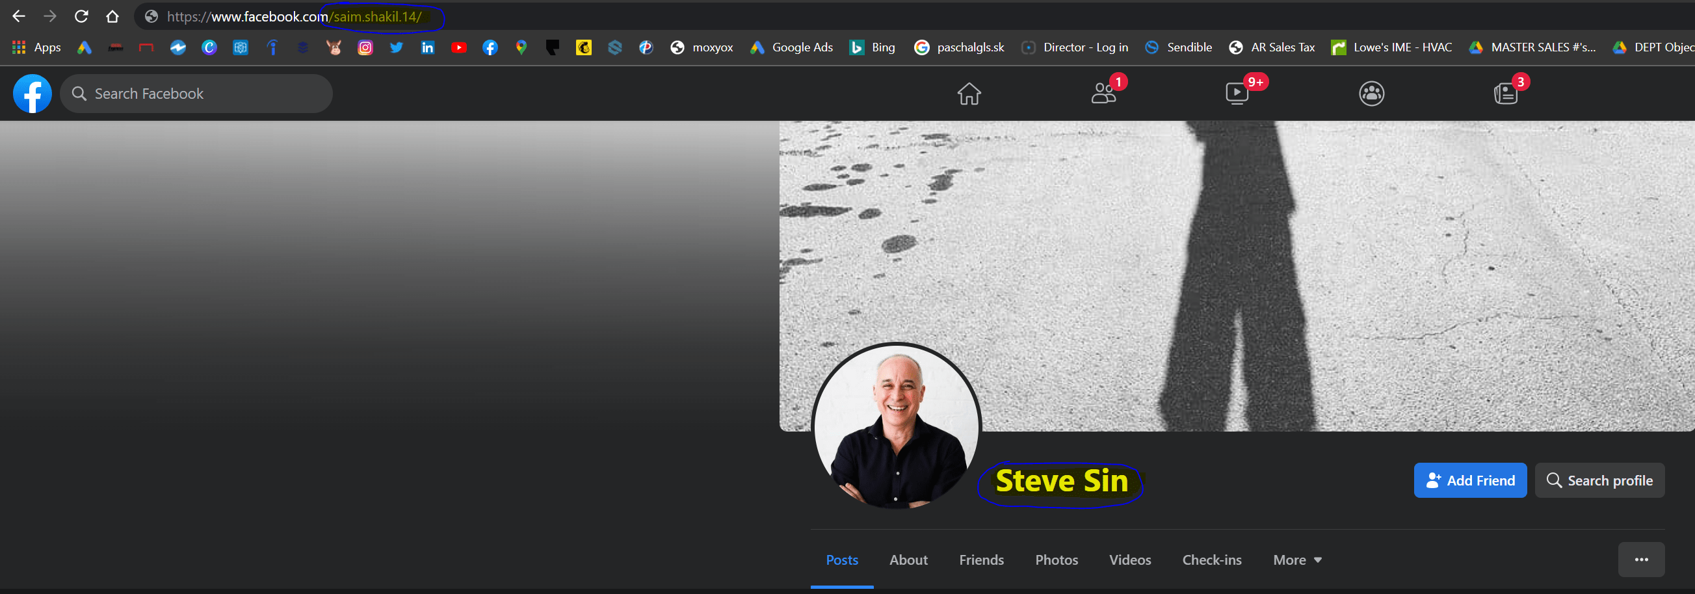
Task: Open the Facebook Home feed icon
Action: click(x=969, y=94)
